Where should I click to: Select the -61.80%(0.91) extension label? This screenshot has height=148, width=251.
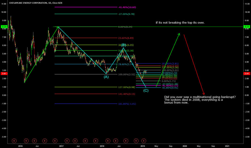170,88
